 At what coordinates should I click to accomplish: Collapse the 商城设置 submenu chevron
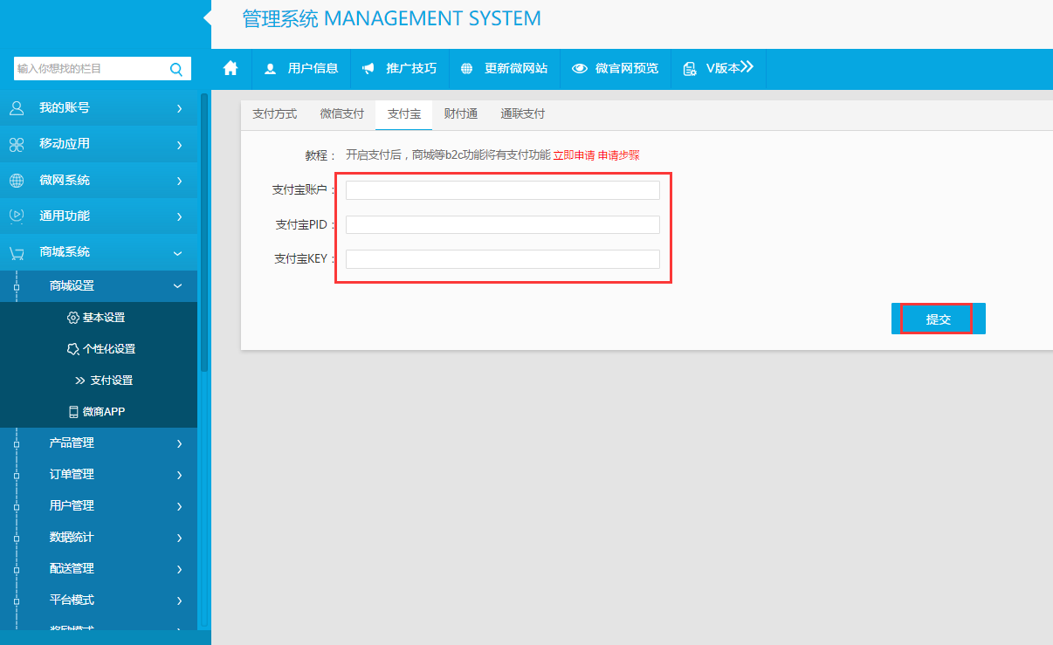(178, 286)
